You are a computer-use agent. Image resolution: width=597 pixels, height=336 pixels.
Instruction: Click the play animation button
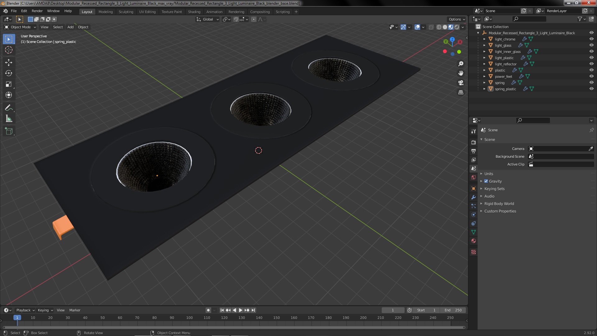pos(240,310)
